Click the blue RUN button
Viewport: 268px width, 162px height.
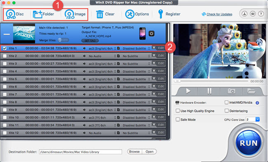click(249, 143)
